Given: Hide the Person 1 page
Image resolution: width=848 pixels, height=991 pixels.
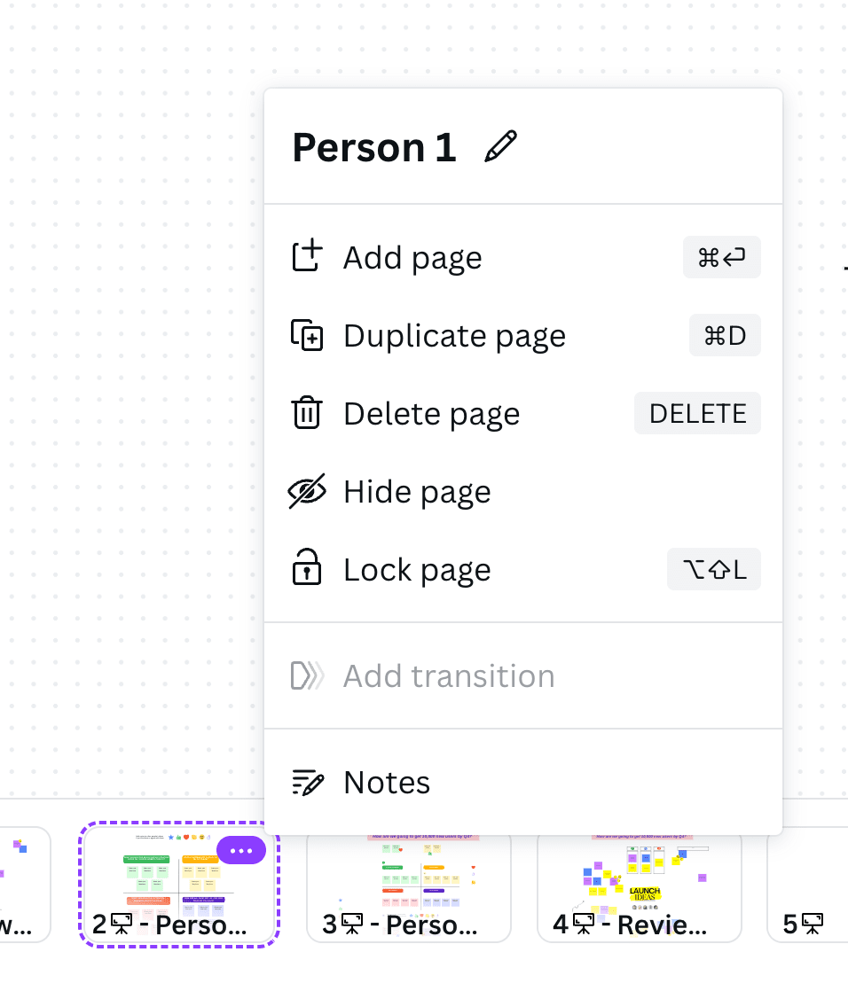Looking at the screenshot, I should pos(417,491).
